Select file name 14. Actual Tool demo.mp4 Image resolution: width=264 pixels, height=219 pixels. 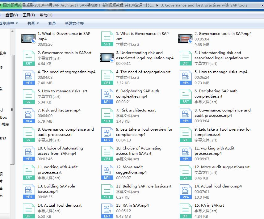[x=218, y=186]
